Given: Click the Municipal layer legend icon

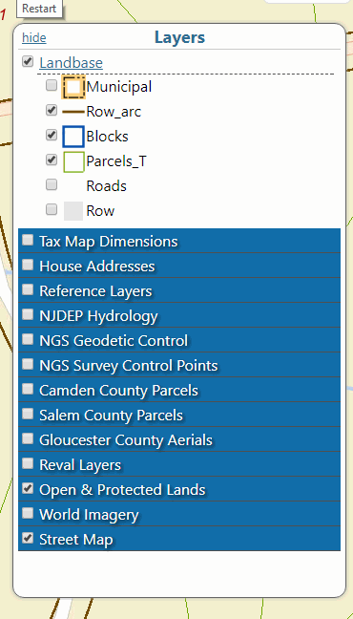Looking at the screenshot, I should (73, 87).
